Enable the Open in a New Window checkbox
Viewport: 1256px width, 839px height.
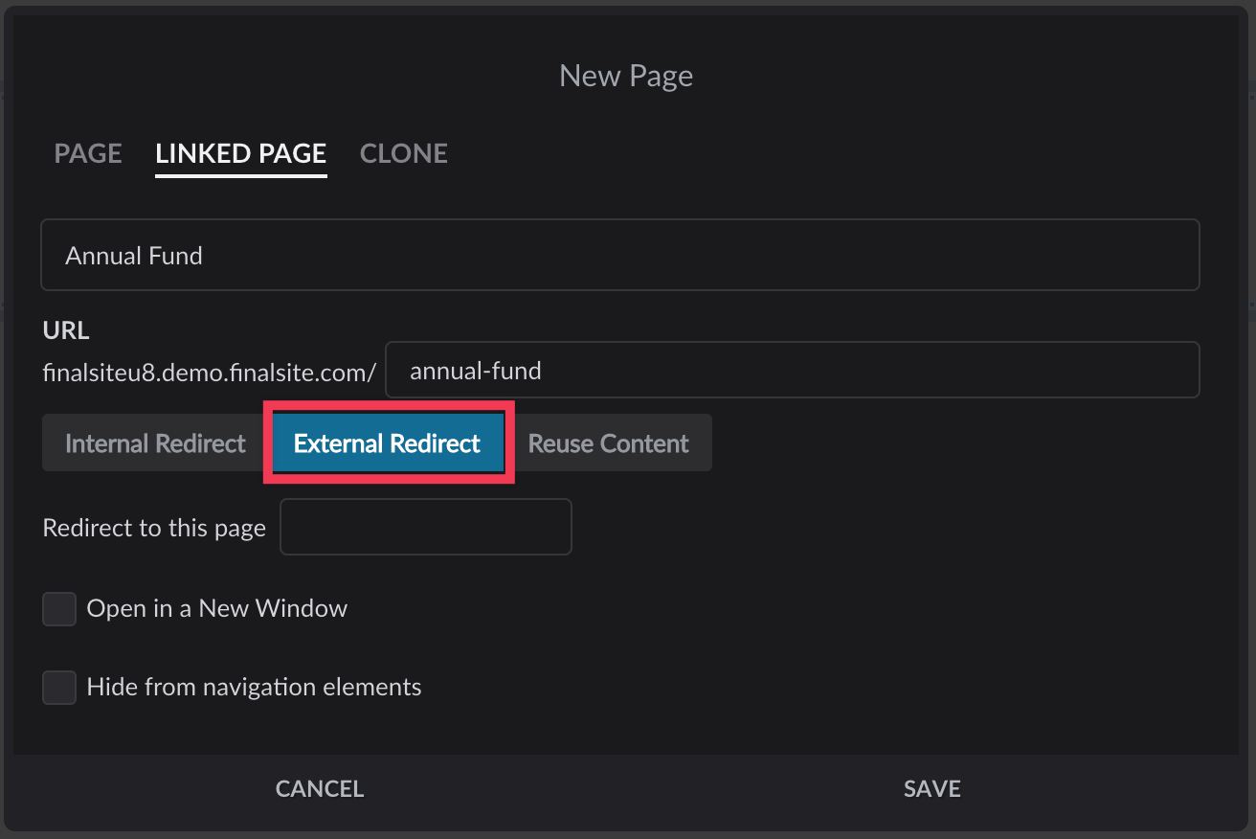point(59,609)
